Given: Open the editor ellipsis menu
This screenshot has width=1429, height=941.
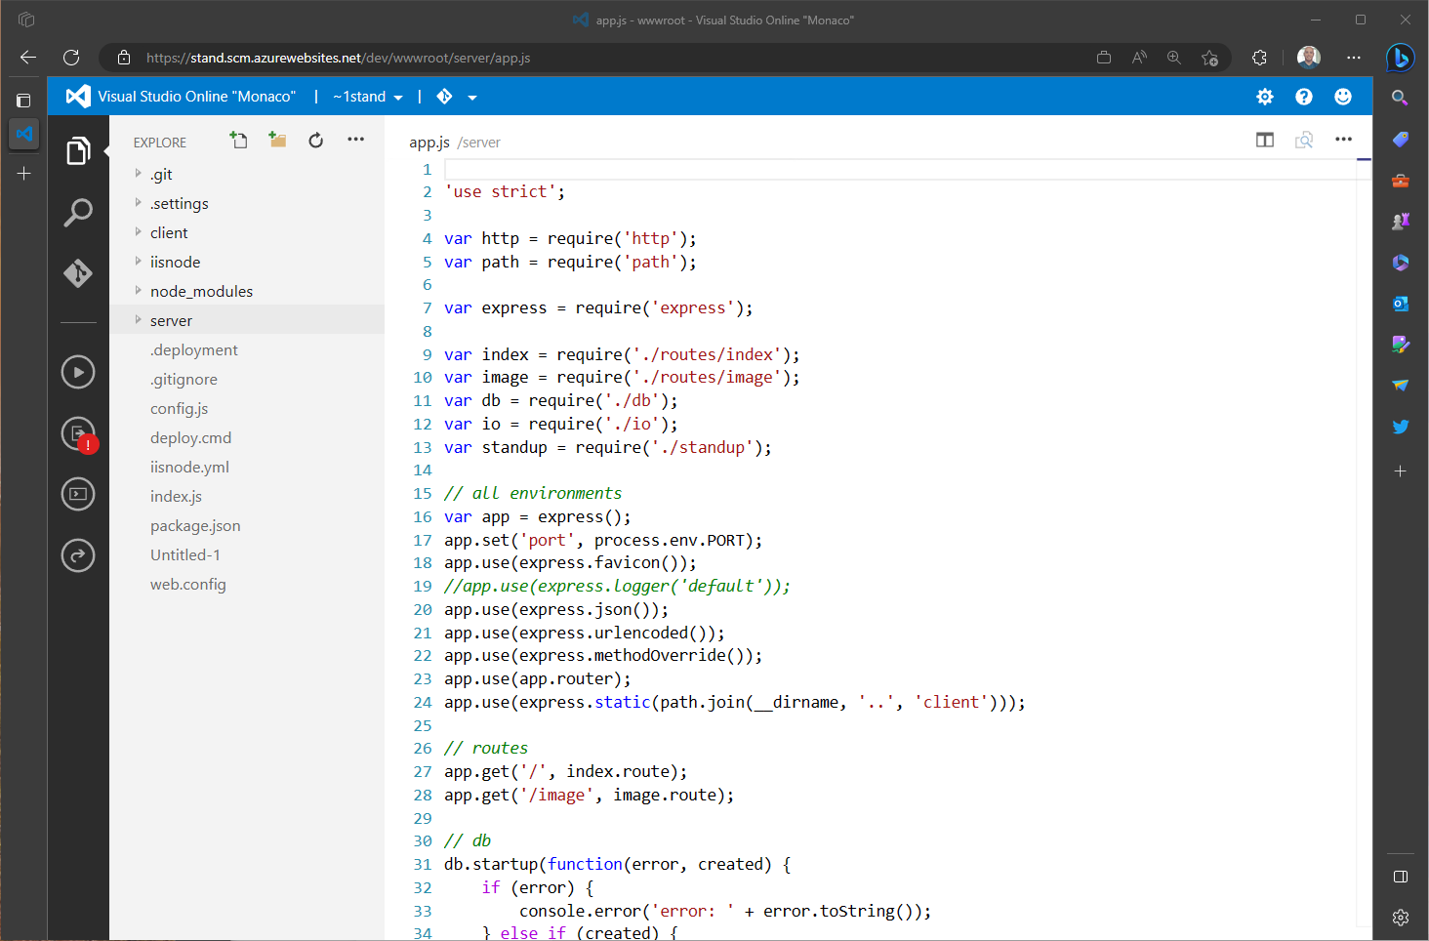Looking at the screenshot, I should (1343, 140).
